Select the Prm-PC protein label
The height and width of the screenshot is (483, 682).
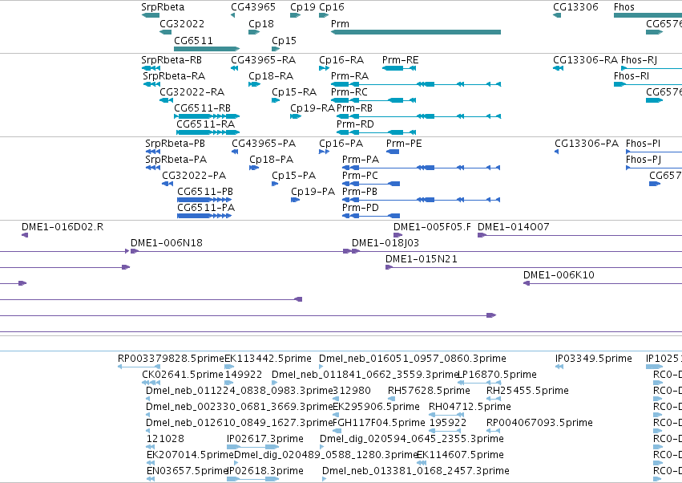coord(360,176)
